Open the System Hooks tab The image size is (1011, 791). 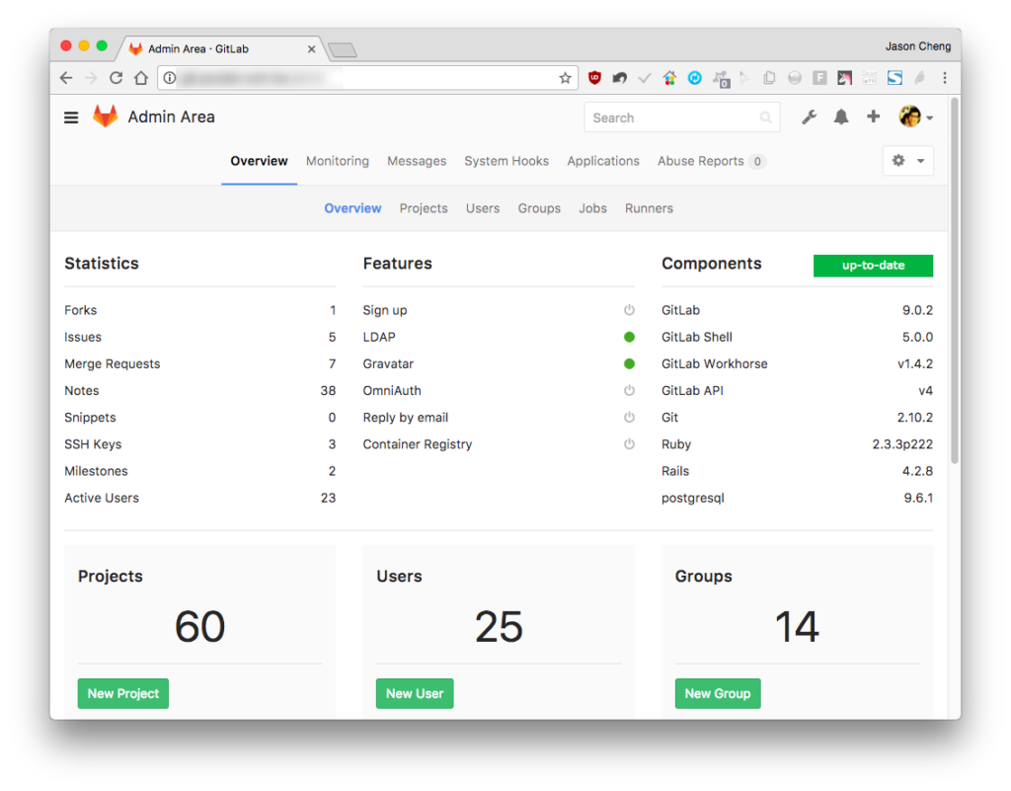506,161
